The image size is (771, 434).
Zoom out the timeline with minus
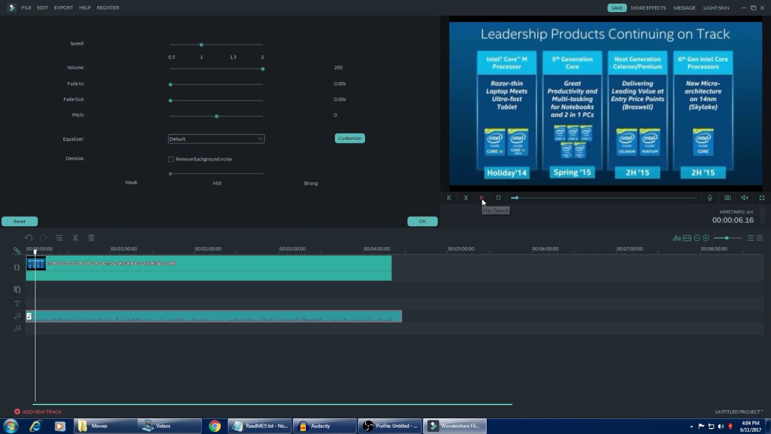coord(697,238)
